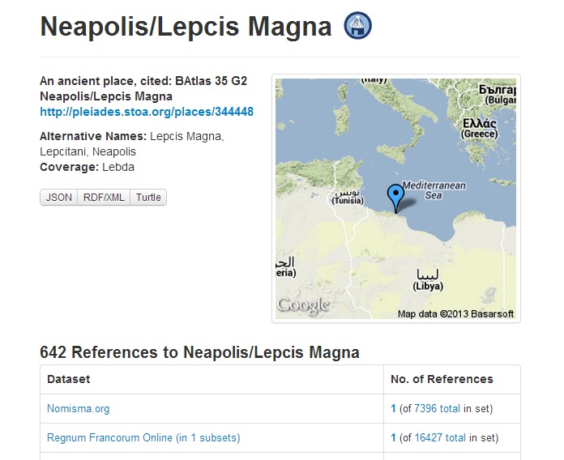This screenshot has width=564, height=460.
Task: Download the JSON format
Action: pos(58,197)
